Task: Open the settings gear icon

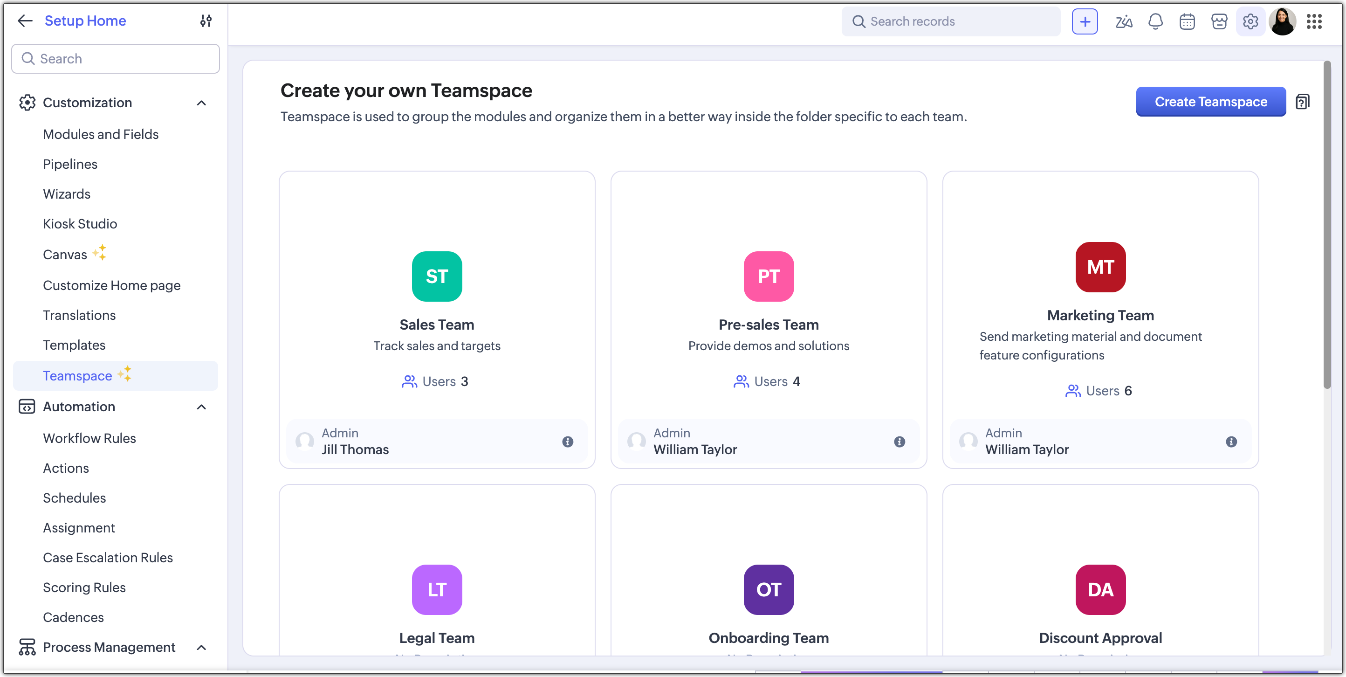Action: (x=1250, y=21)
